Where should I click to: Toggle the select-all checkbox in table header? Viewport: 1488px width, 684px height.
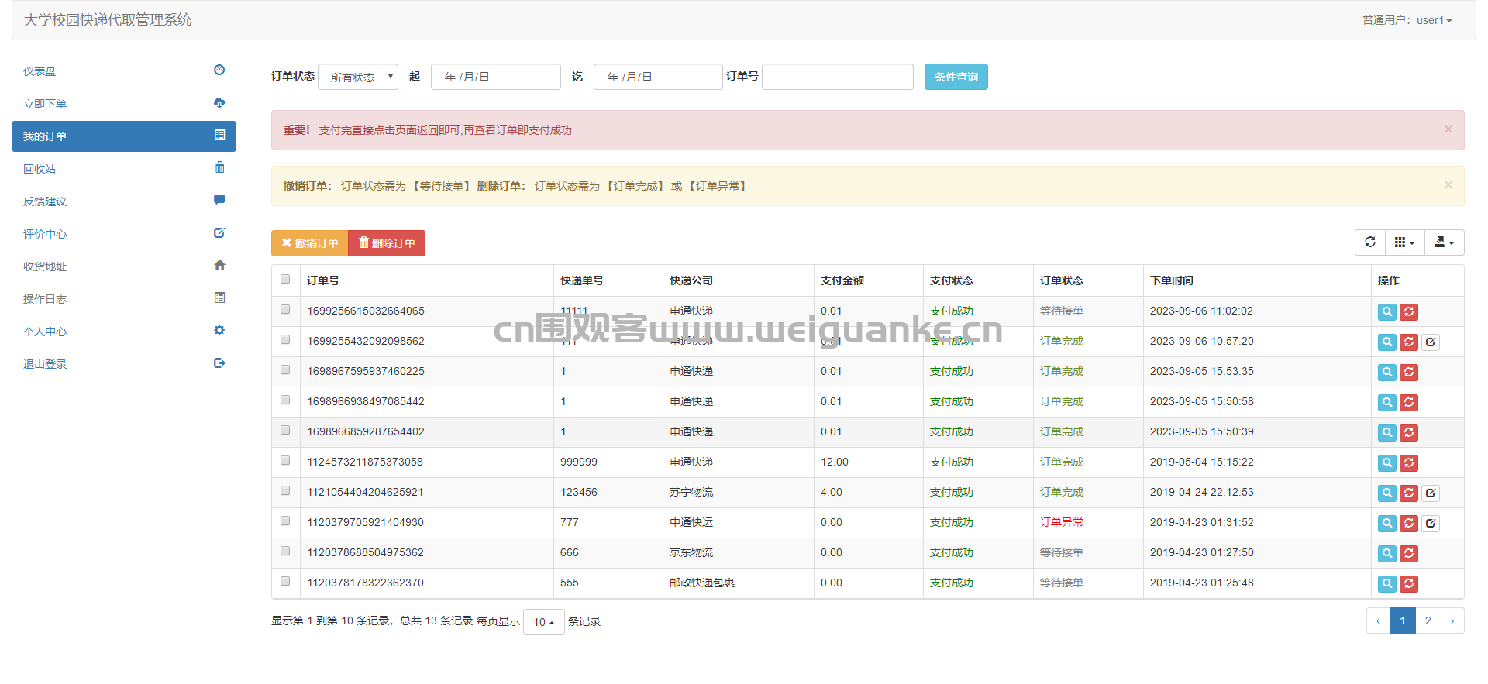pyautogui.click(x=285, y=279)
